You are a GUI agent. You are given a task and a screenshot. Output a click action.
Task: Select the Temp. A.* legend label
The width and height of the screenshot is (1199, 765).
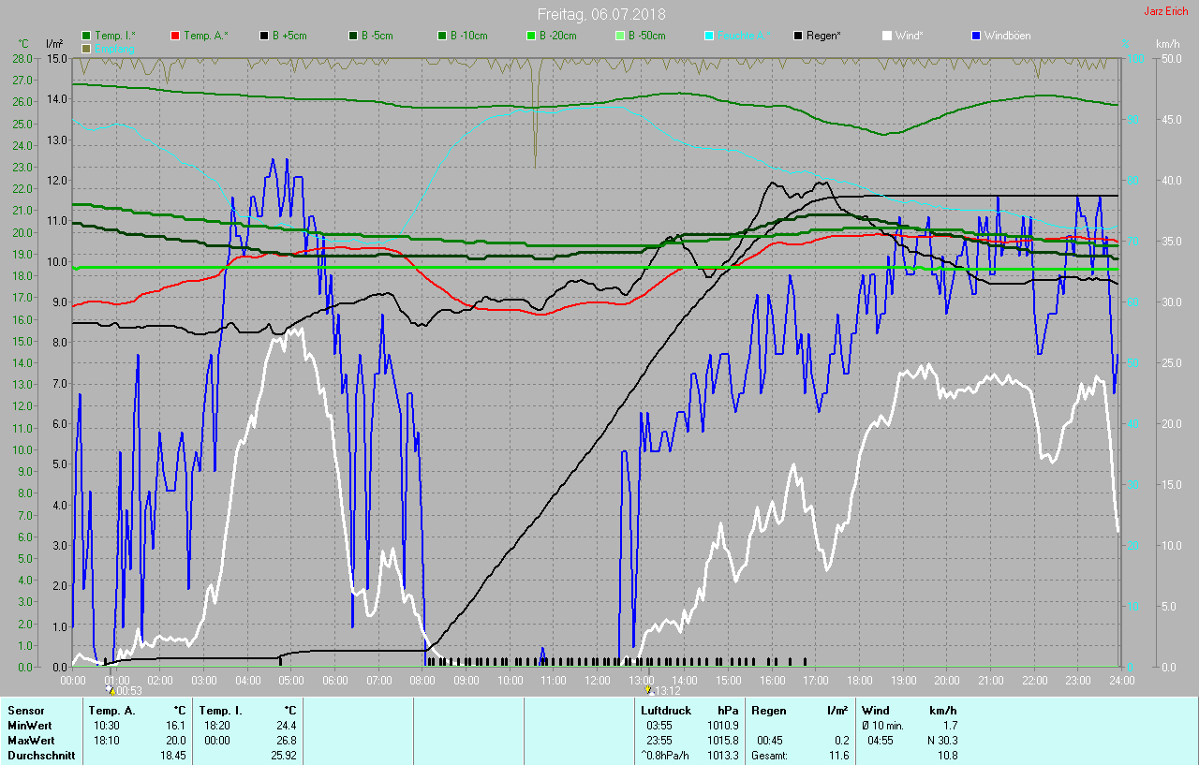[206, 36]
